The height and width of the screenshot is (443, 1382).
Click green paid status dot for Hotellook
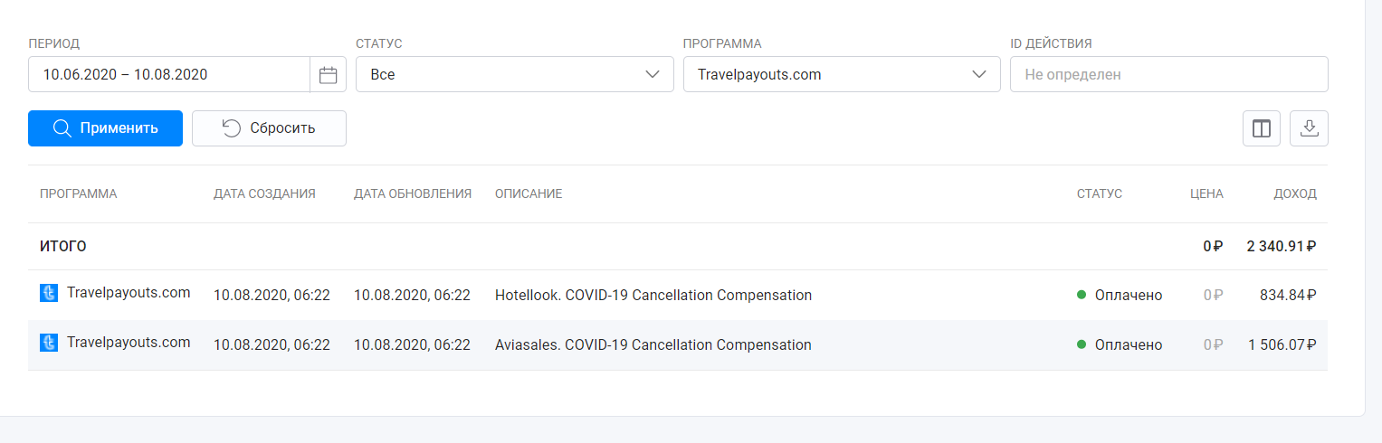[x=1081, y=295]
